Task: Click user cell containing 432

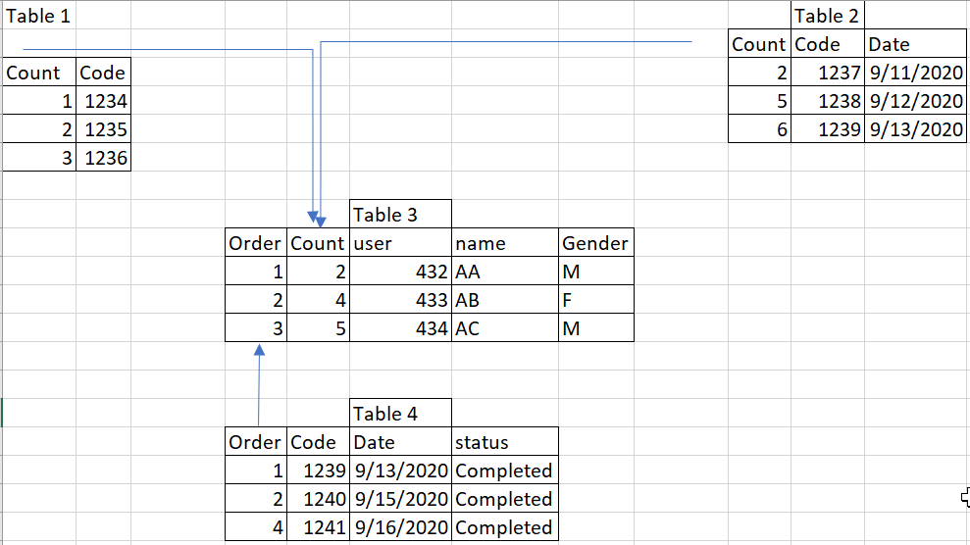Action: click(400, 272)
